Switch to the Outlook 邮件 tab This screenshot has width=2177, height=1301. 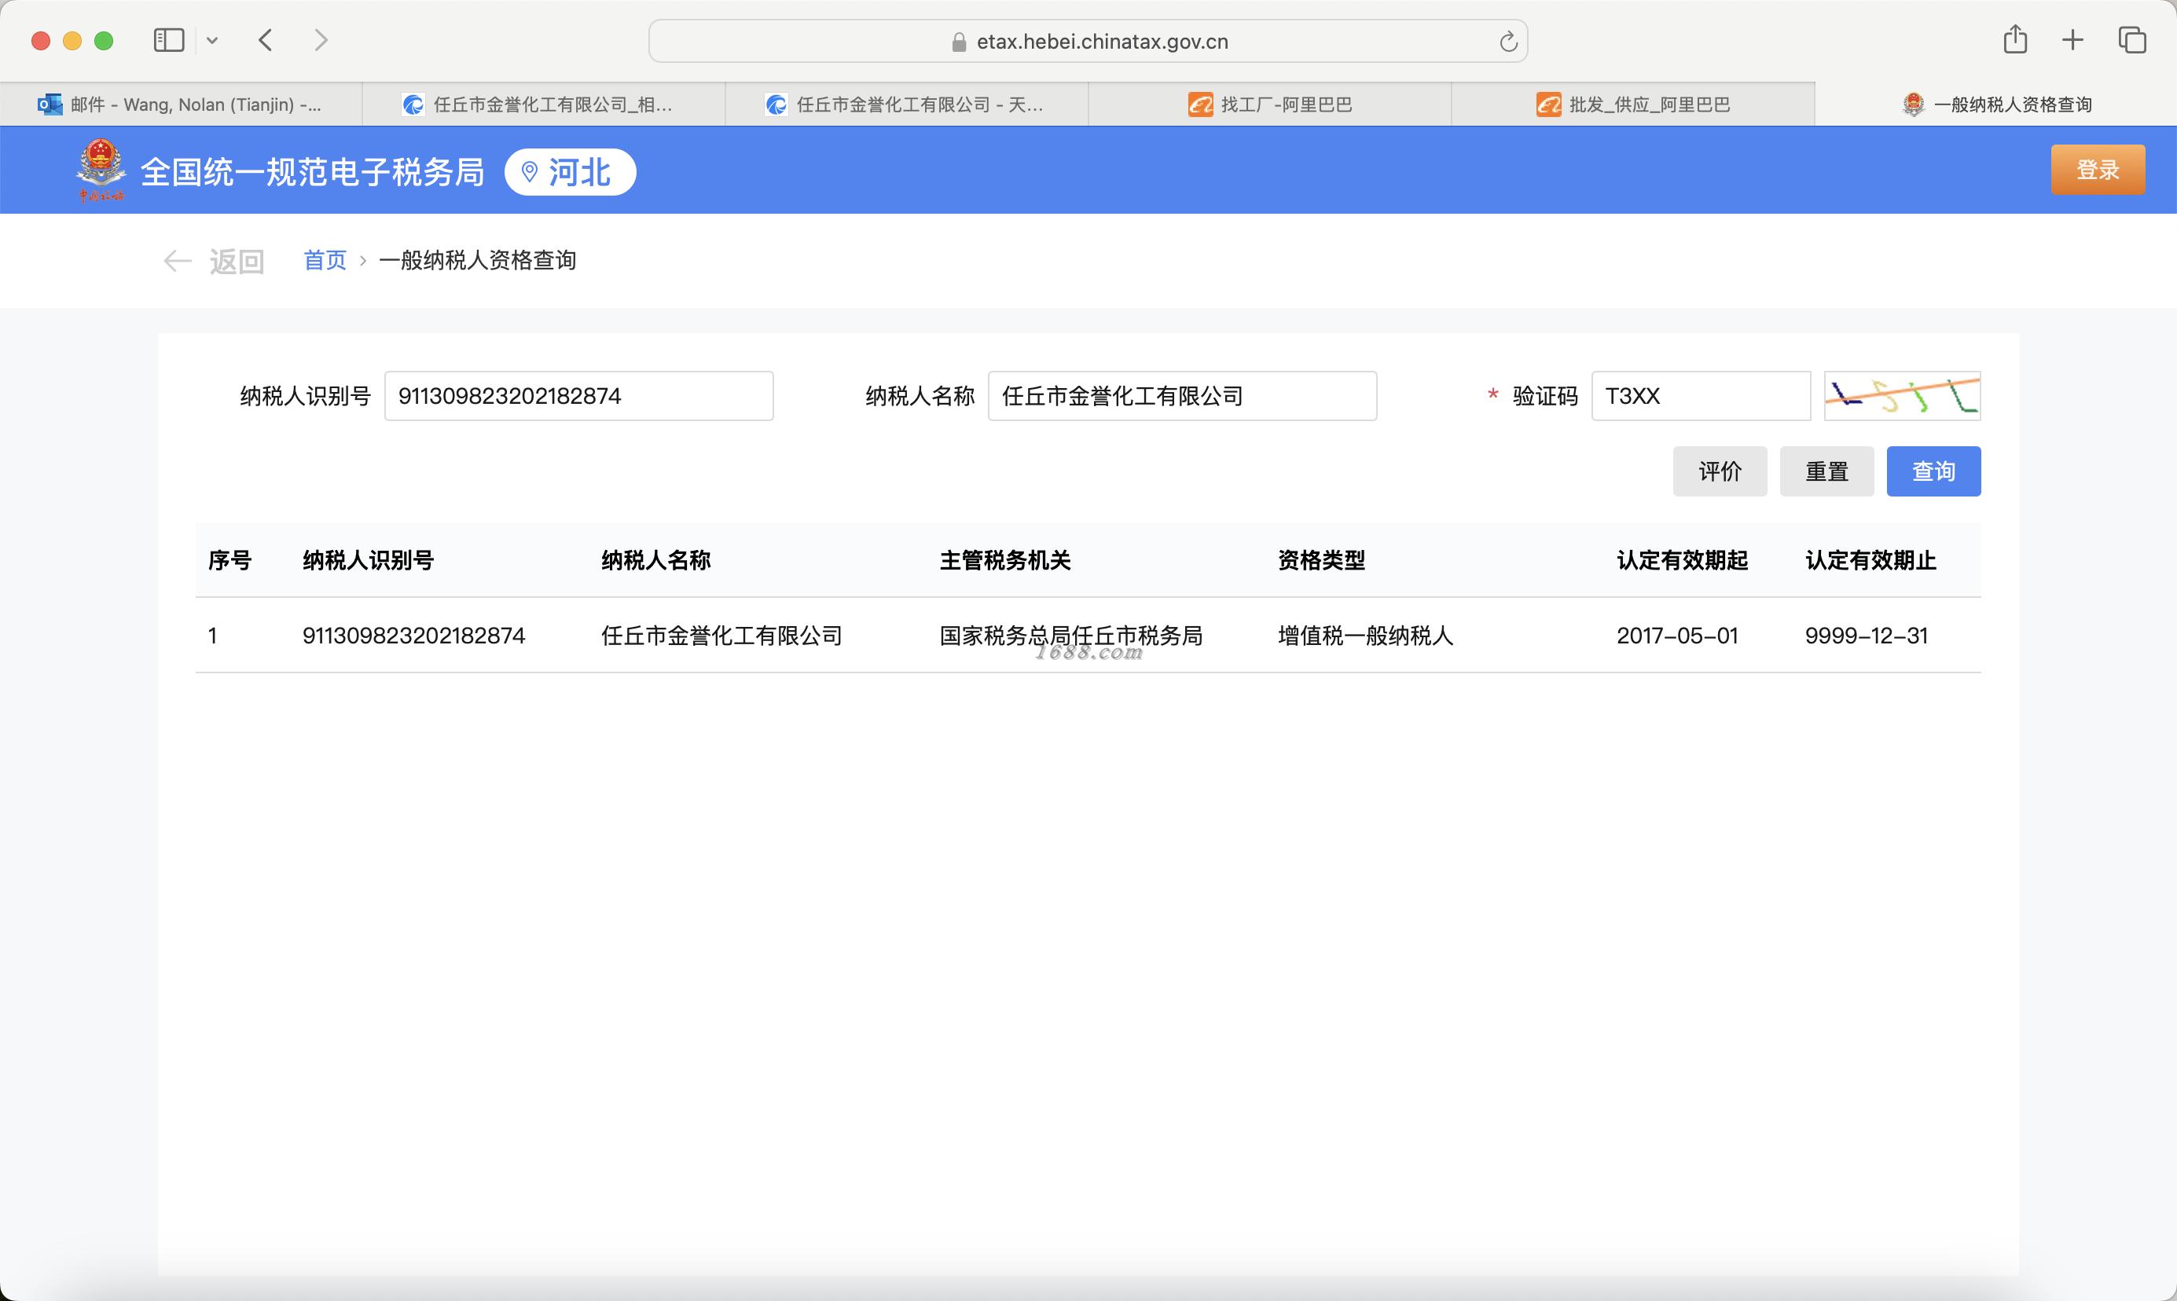point(181,104)
